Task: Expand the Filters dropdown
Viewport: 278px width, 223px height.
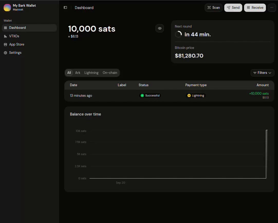Action: 262,73
